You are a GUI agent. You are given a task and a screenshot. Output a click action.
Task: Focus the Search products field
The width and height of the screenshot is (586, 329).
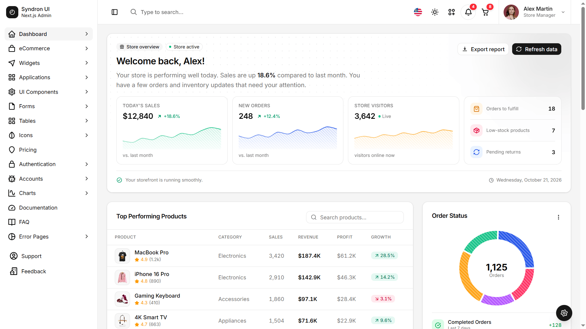click(355, 218)
